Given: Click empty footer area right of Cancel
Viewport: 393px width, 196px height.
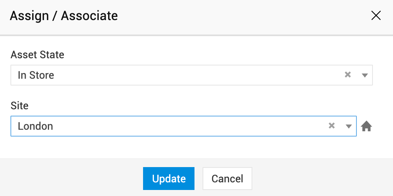Looking at the screenshot, I should click(321, 178).
